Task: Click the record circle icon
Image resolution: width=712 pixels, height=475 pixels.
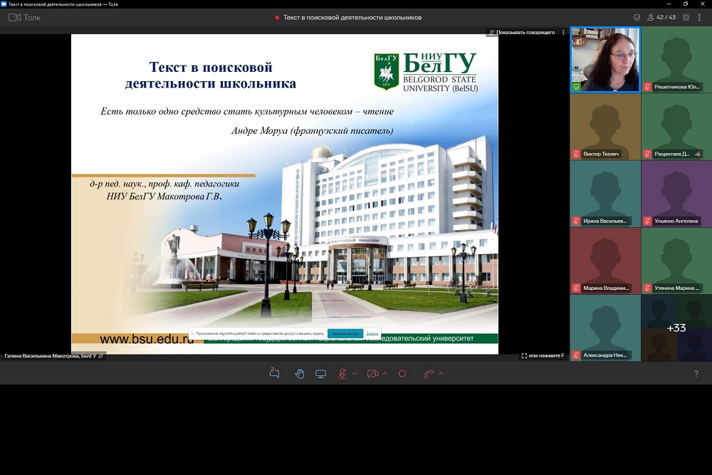Action: [402, 374]
